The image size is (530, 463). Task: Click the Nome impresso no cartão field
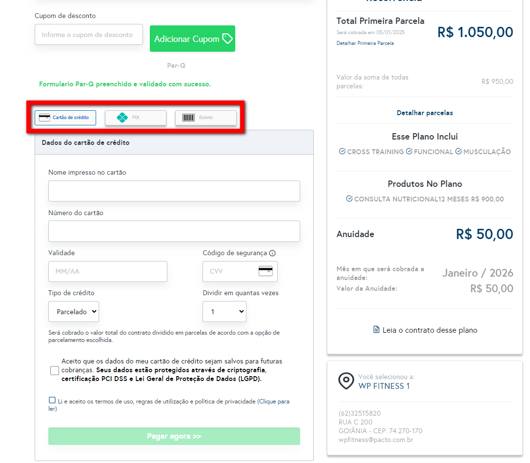[x=174, y=191]
